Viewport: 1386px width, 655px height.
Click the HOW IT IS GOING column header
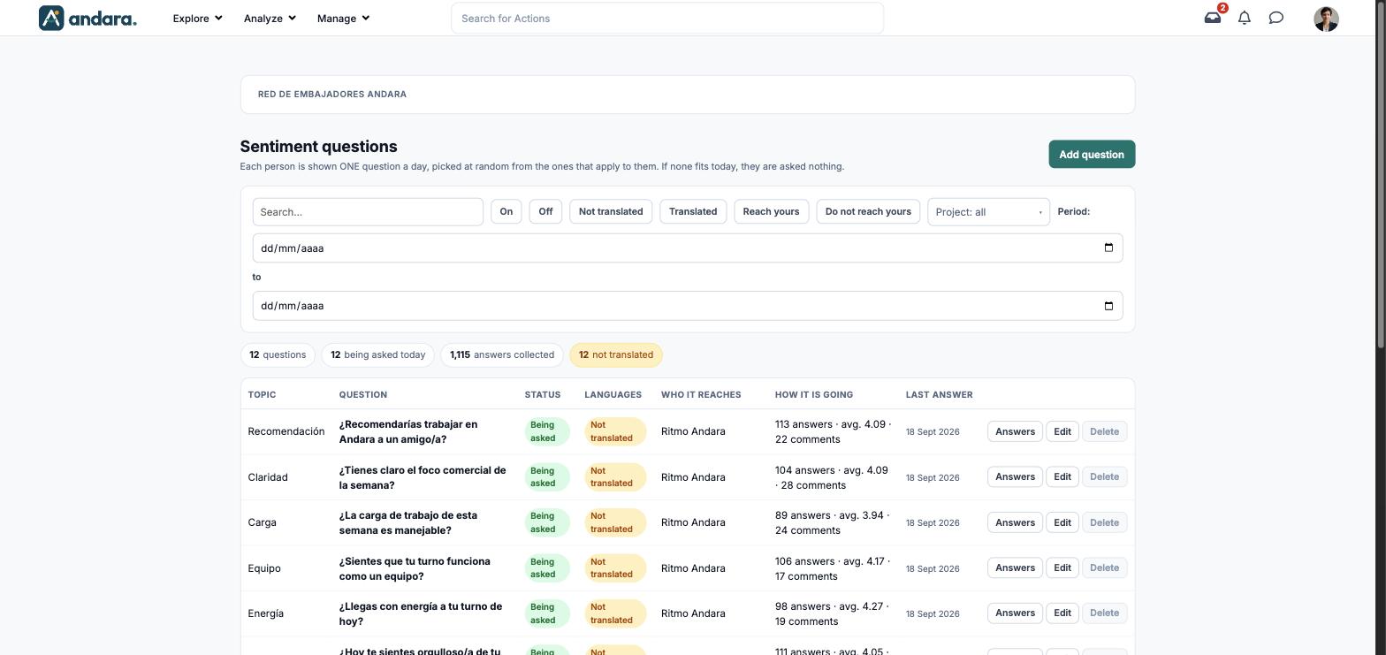point(814,395)
